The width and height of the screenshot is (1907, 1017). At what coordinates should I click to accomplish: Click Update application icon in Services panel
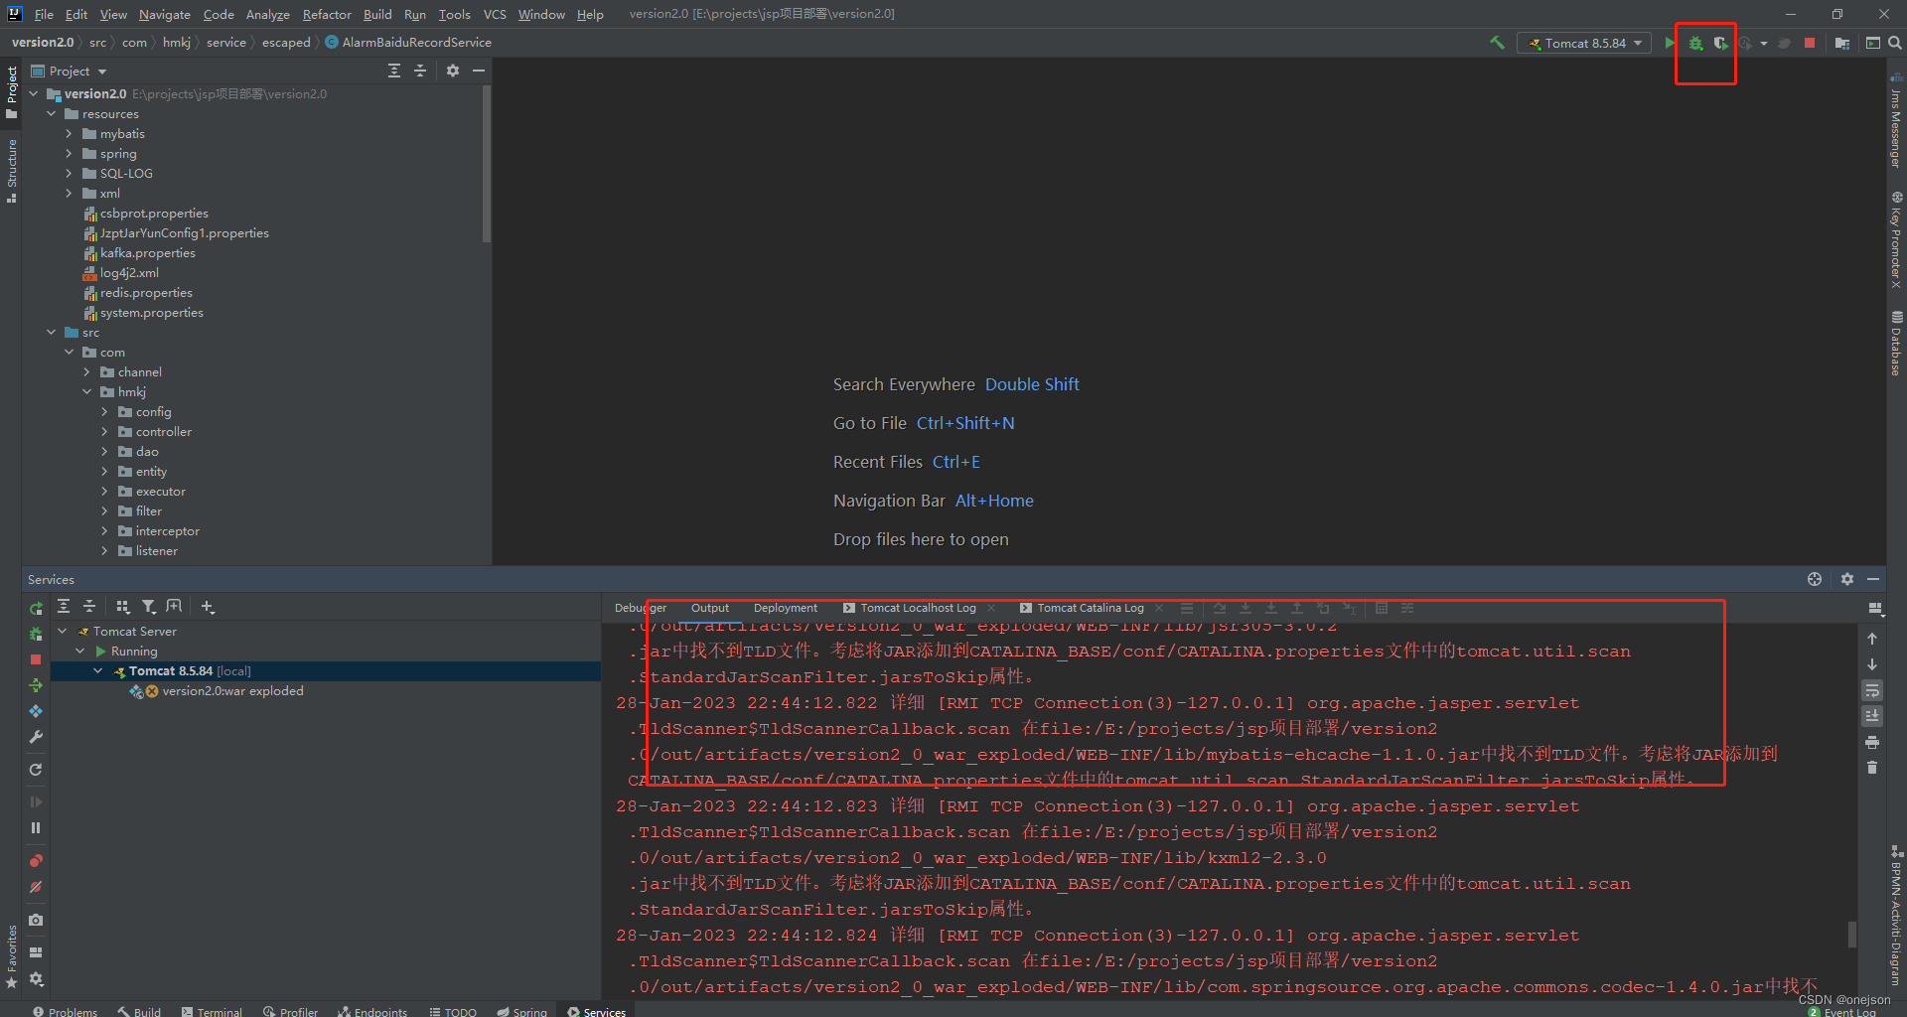36,685
